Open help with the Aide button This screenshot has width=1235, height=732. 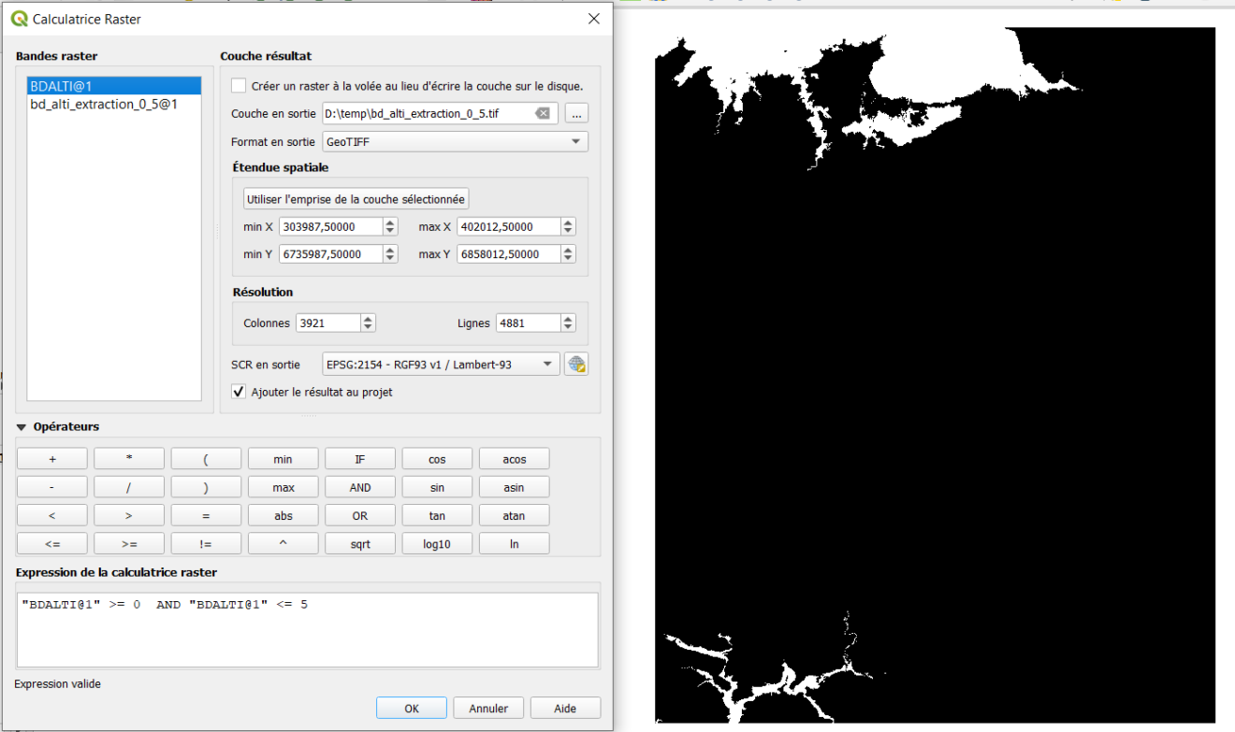[x=565, y=708]
